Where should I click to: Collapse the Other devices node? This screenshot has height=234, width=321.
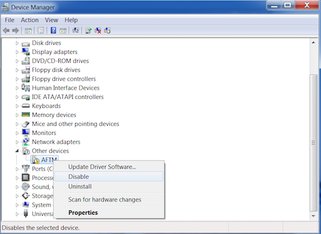tap(17, 151)
